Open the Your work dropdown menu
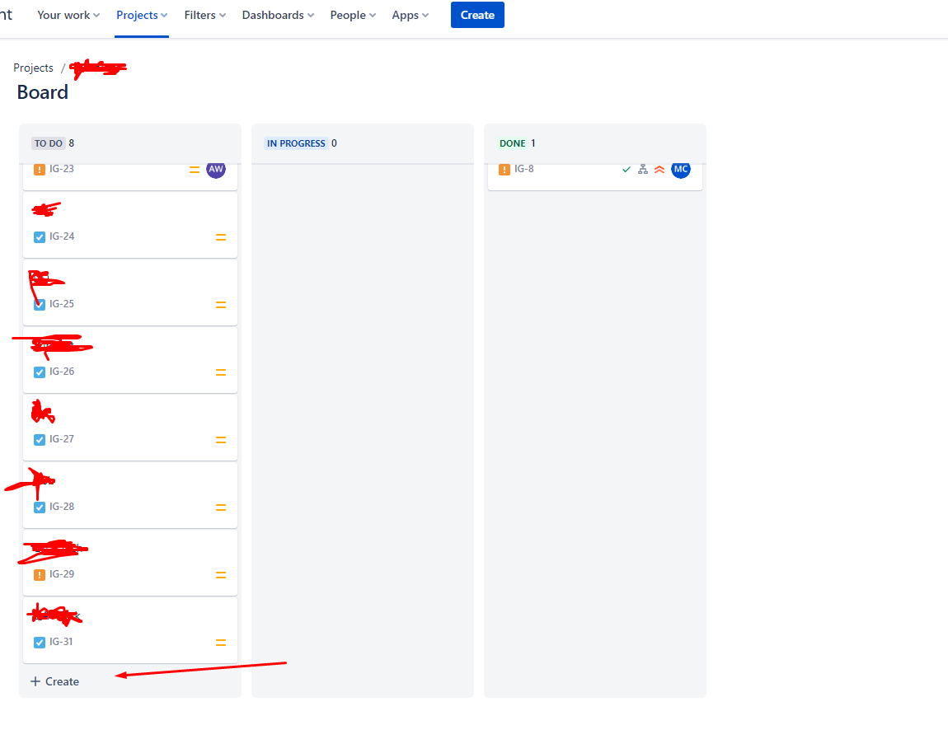Viewport: 948px width, 739px height. pos(68,15)
